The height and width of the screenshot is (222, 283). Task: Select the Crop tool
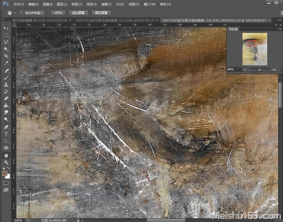pyautogui.click(x=6, y=56)
